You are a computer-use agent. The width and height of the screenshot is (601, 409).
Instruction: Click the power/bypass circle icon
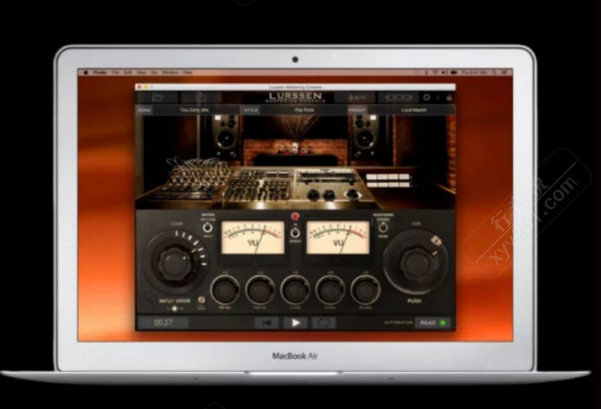(x=426, y=98)
